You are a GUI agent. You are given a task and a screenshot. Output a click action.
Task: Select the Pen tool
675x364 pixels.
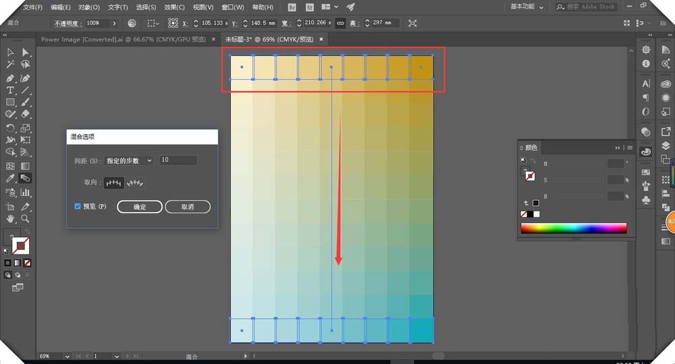click(10, 78)
